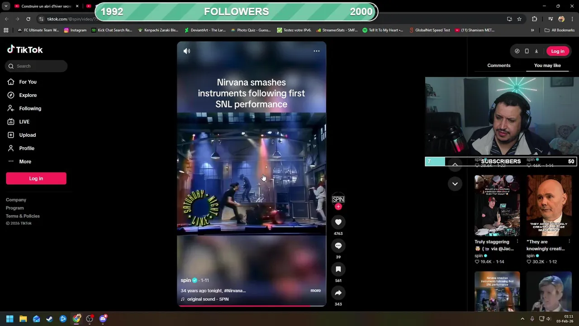The width and height of the screenshot is (579, 326).
Task: Expand the video caption with 'more'
Action: pyautogui.click(x=316, y=291)
